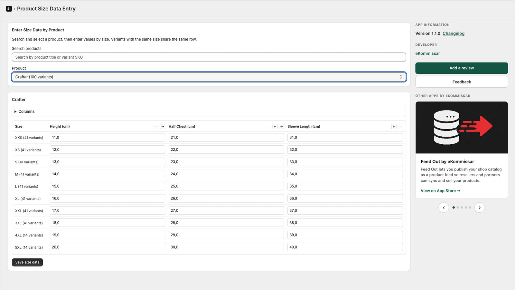
Task: Click the Add a review button
Action: click(461, 68)
